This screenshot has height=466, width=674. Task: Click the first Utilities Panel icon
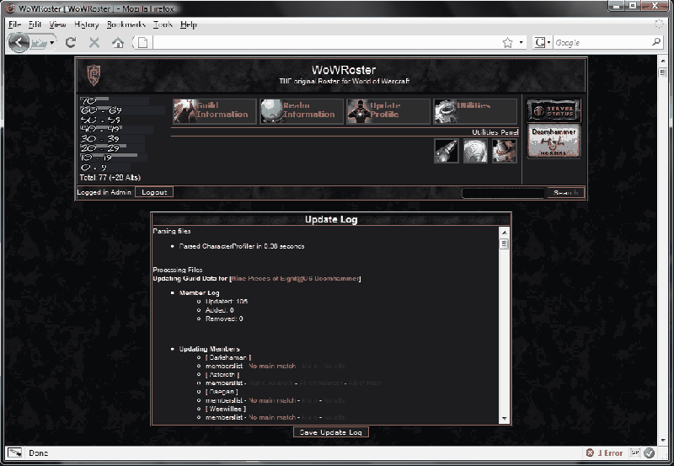click(x=447, y=150)
